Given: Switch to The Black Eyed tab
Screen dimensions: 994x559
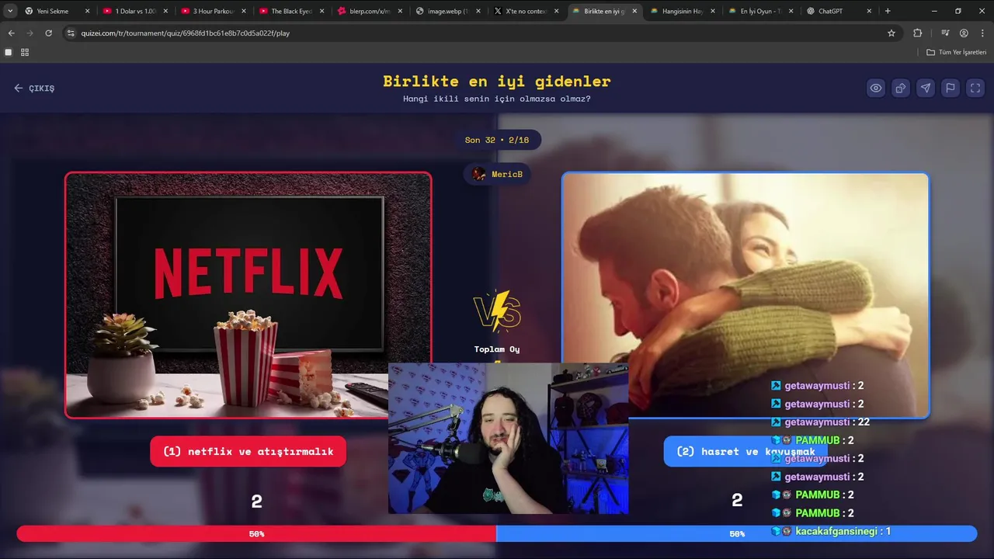Looking at the screenshot, I should 290,11.
